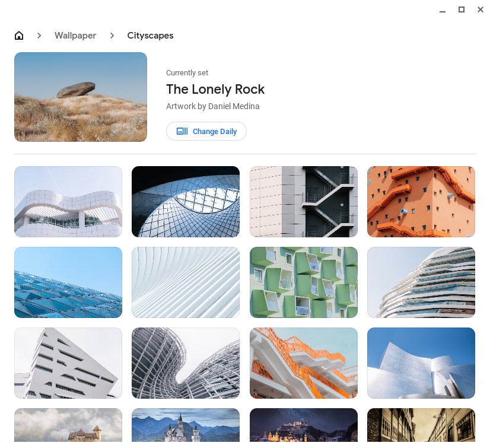The height and width of the screenshot is (442, 490).
Task: Select the white curved ribs wallpaper
Action: [186, 282]
